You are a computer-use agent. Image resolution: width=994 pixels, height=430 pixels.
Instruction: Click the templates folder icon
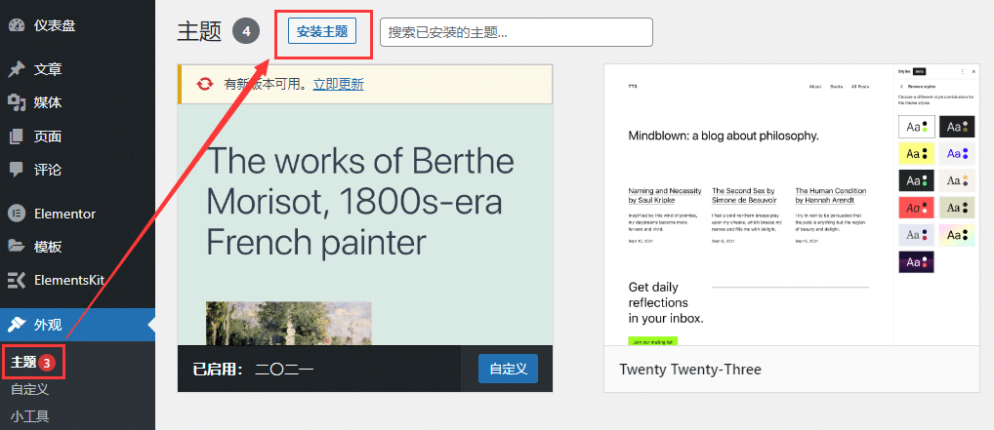click(16, 247)
